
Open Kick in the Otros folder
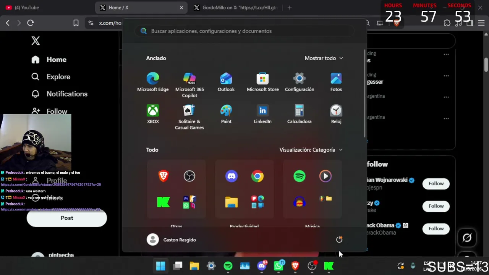point(164,202)
